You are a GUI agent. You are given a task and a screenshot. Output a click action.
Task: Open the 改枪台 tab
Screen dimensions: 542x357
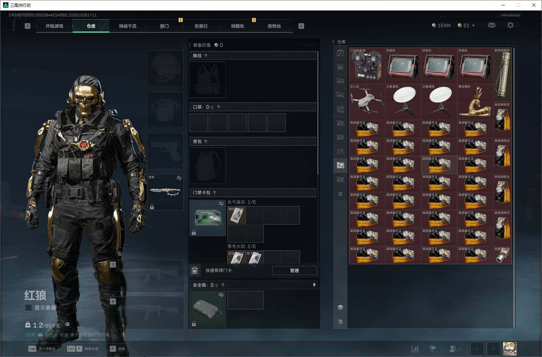click(274, 26)
